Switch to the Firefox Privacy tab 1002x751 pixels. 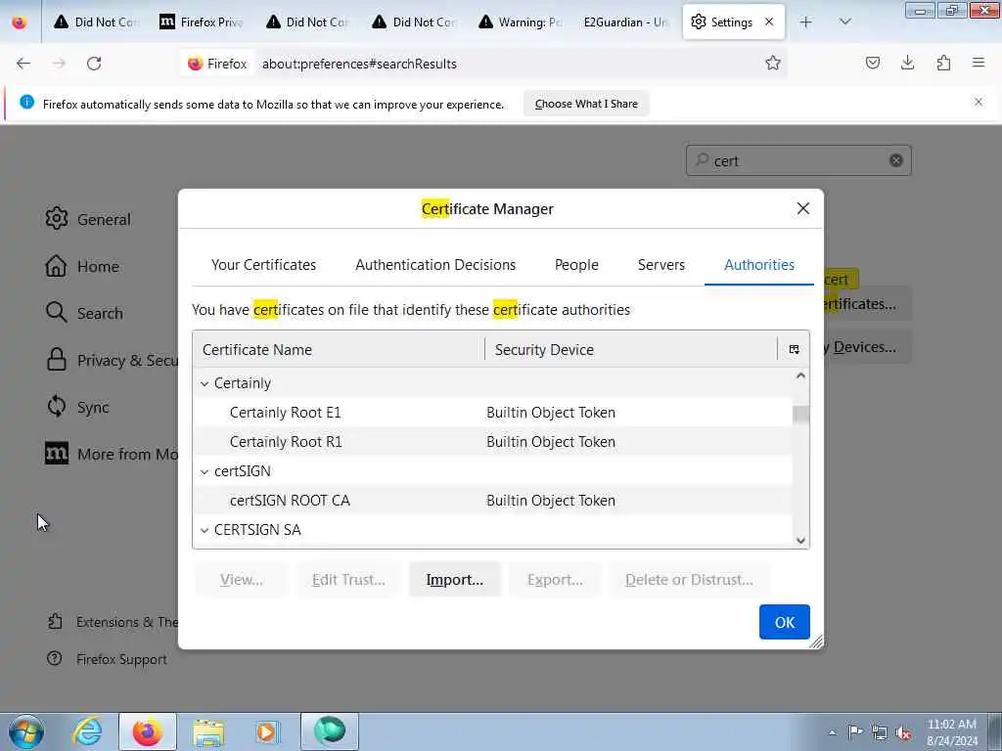[204, 22]
